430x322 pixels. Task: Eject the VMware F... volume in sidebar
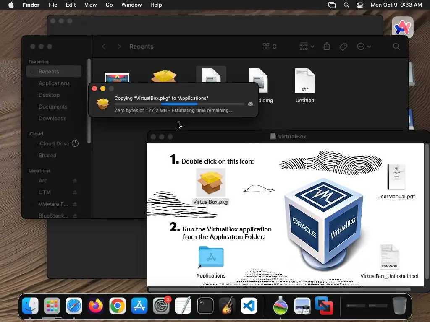point(75,204)
